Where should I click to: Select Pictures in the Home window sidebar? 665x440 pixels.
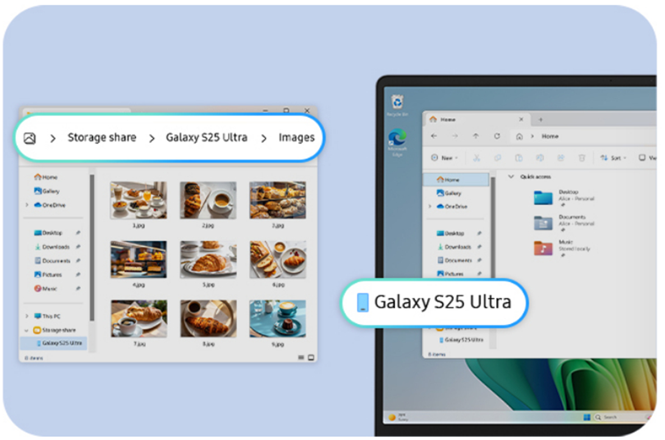(451, 274)
